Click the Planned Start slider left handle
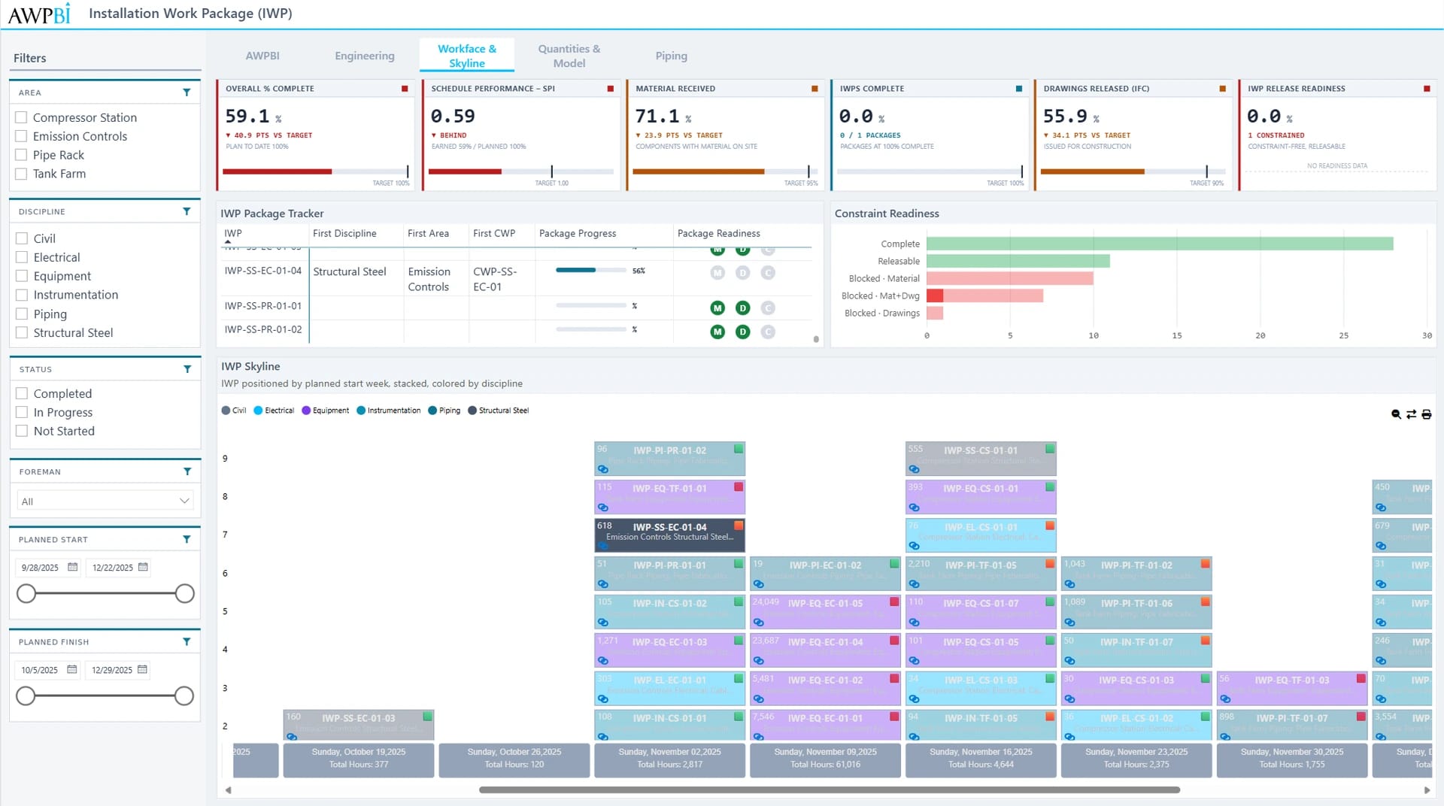 26,593
